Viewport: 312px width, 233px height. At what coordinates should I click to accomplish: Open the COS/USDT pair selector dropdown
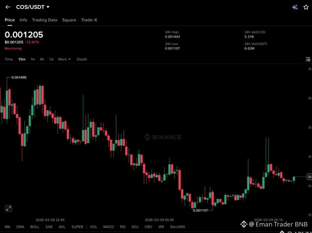[33, 7]
